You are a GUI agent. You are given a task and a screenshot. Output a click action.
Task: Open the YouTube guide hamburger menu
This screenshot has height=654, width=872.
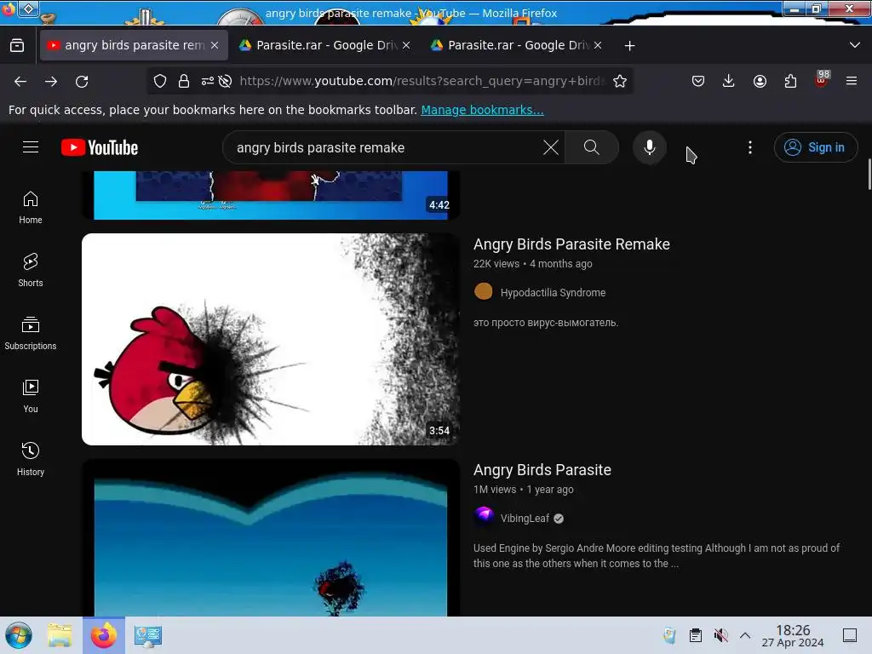(31, 147)
